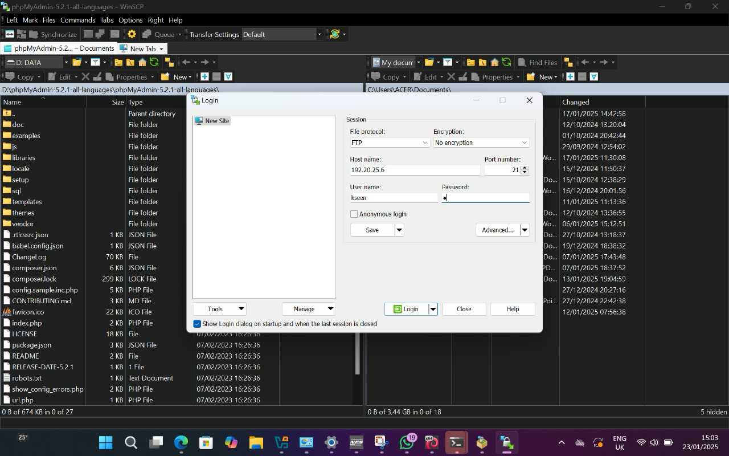Screen dimensions: 729x456
Task: Click the Host name input field
Action: (x=415, y=170)
